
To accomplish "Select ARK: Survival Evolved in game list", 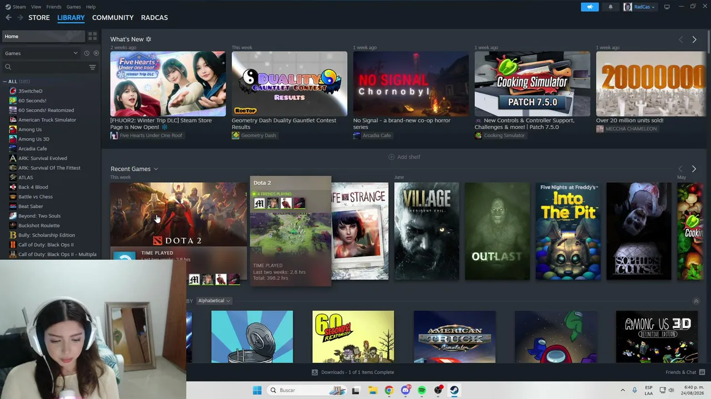I will [x=43, y=158].
